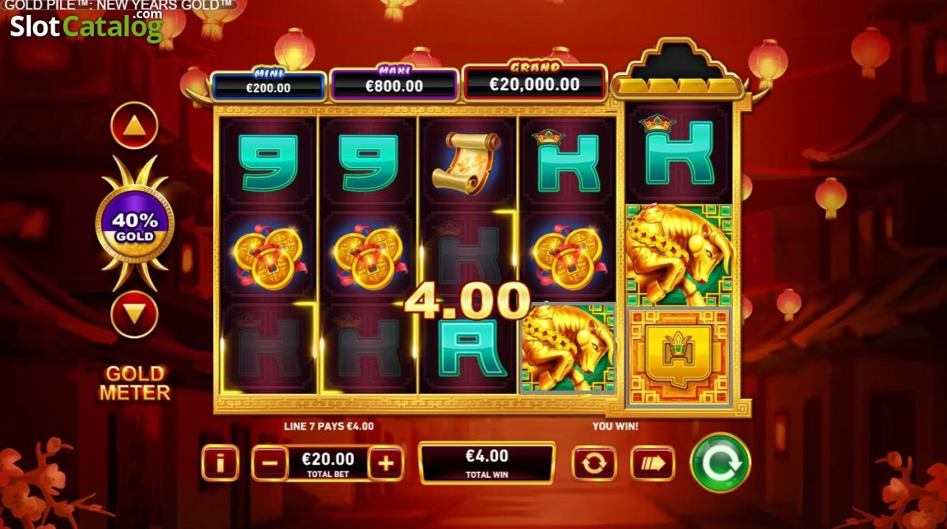Toggle the autoplay circular arrows button
This screenshot has width=947, height=529.
point(593,463)
